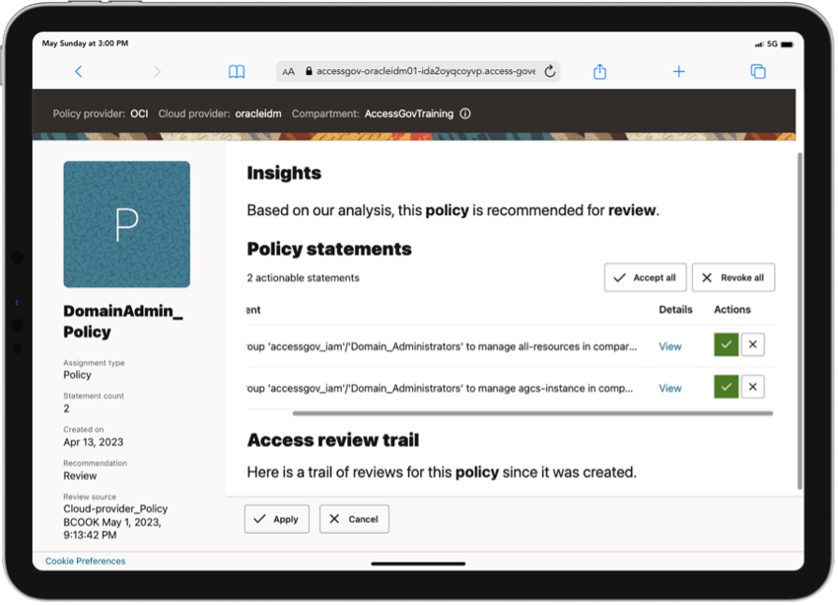Image resolution: width=838 pixels, height=605 pixels.
Task: Accept the all-resources statement via green checkmark
Action: (727, 345)
